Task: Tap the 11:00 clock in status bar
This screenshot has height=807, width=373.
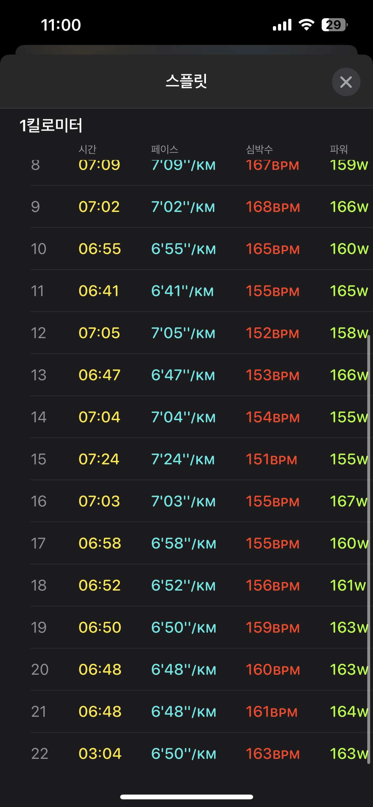Action: [61, 25]
